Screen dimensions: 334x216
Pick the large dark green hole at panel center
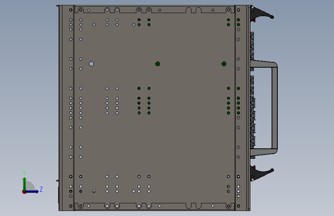(158, 64)
